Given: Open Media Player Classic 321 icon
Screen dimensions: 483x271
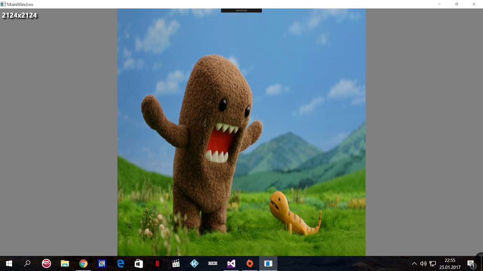Looking at the screenshot, I should pos(176,263).
